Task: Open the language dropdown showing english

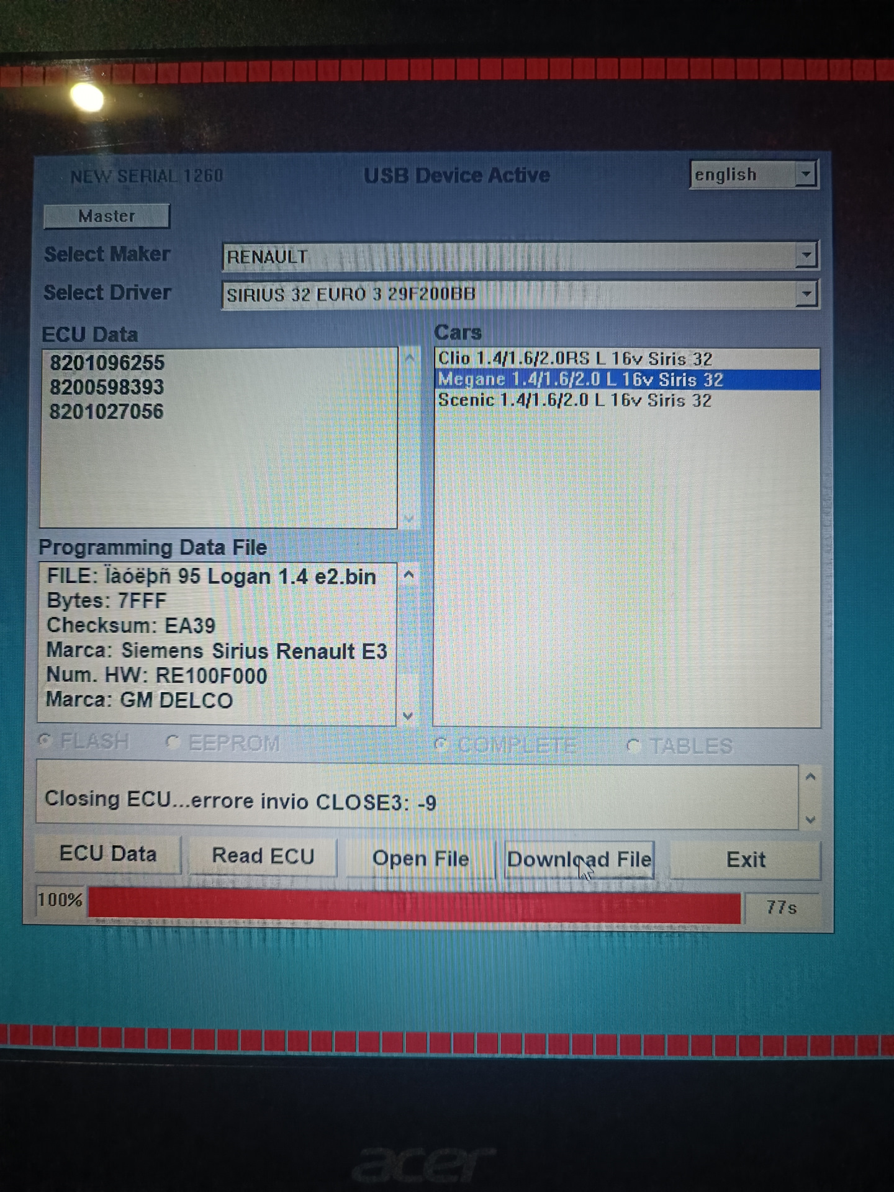Action: tap(805, 174)
